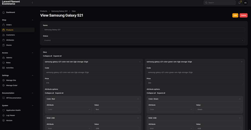The image size is (251, 130).
Task: Click the Search input field
Action: click(x=220, y=2)
